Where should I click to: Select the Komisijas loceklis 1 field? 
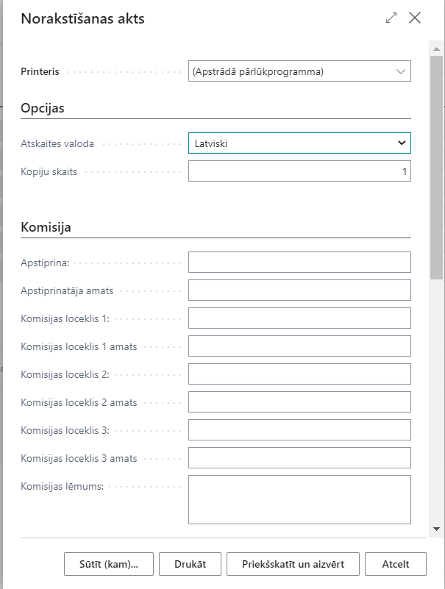click(299, 318)
